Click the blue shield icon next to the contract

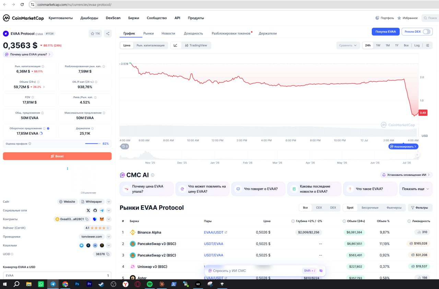(x=95, y=219)
